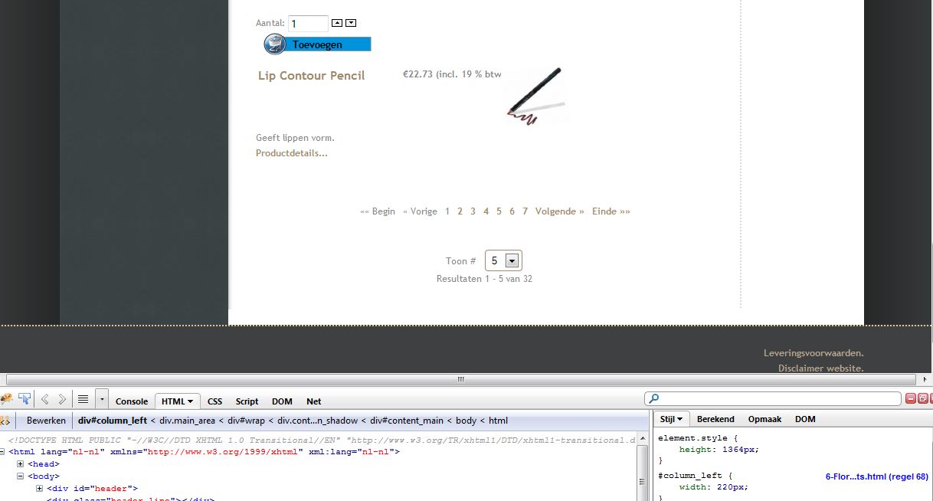The width and height of the screenshot is (933, 501).
Task: Open the Script tab
Action: (247, 401)
